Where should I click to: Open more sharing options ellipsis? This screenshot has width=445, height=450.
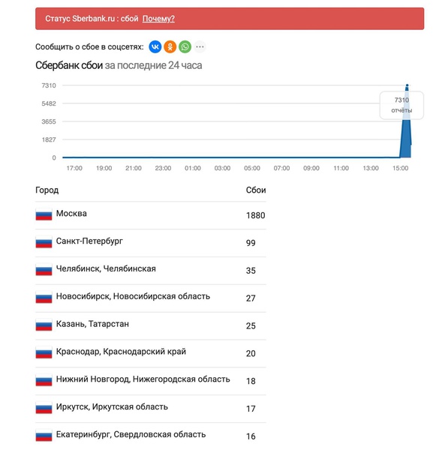tap(200, 46)
